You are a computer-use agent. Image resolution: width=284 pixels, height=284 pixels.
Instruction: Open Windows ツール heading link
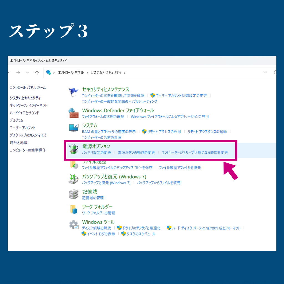click(98, 222)
